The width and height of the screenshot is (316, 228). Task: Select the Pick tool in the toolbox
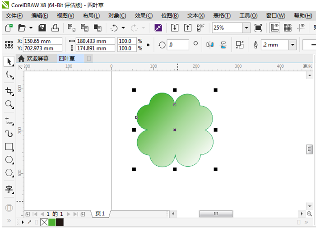[9, 61]
